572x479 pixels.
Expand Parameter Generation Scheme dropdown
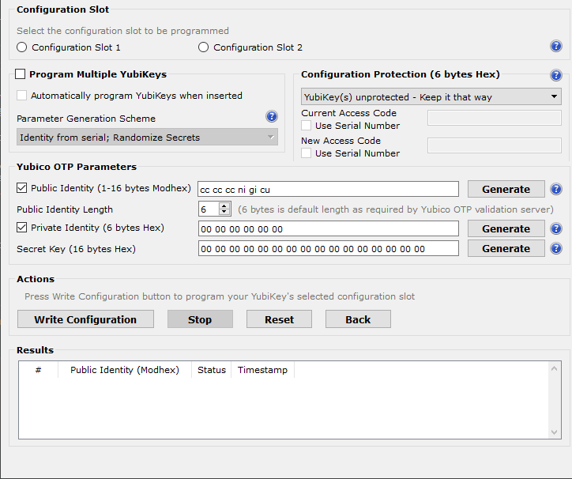tap(147, 138)
